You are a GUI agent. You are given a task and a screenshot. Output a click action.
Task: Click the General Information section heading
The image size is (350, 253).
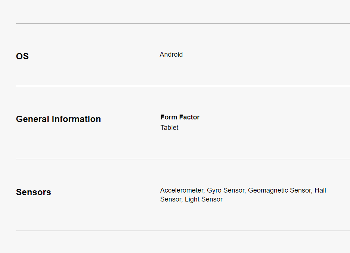(58, 119)
